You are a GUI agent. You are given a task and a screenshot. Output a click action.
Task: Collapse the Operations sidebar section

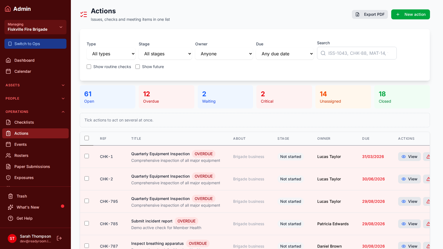(35, 112)
